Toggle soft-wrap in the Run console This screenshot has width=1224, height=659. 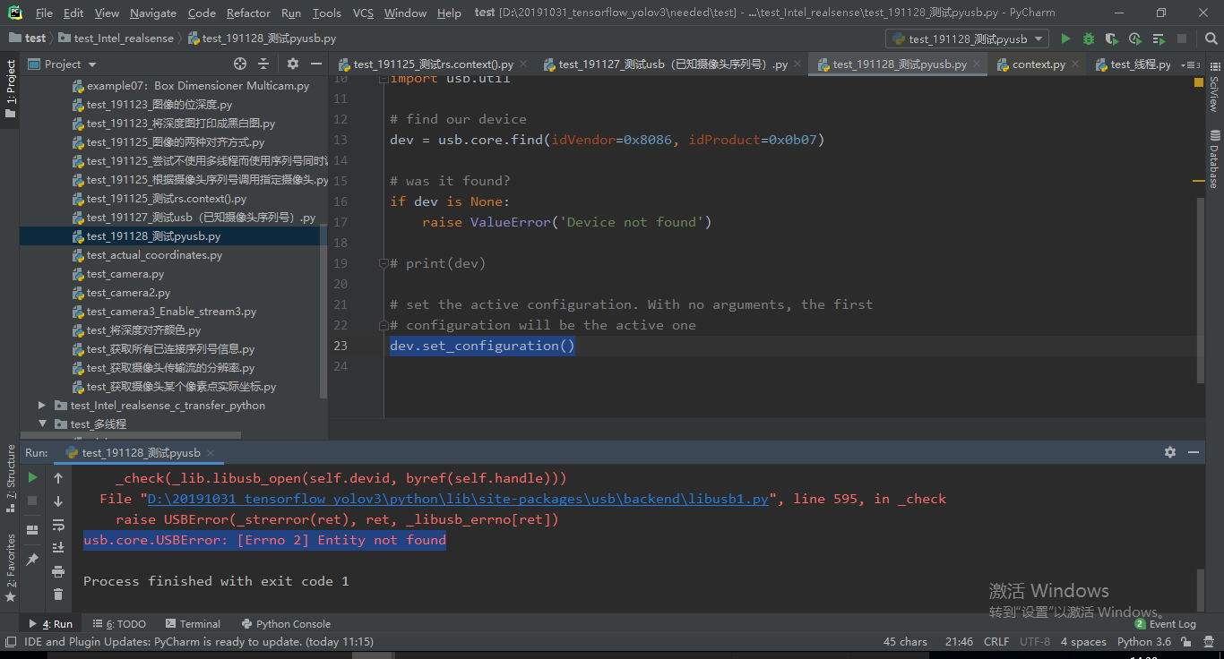pyautogui.click(x=57, y=526)
